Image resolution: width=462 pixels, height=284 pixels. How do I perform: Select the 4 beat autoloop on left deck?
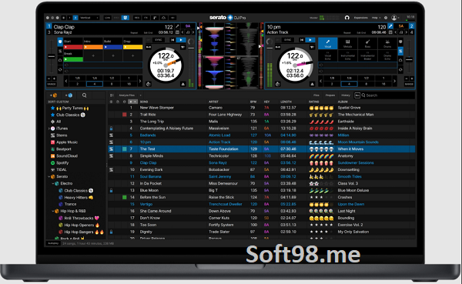(x=95, y=84)
